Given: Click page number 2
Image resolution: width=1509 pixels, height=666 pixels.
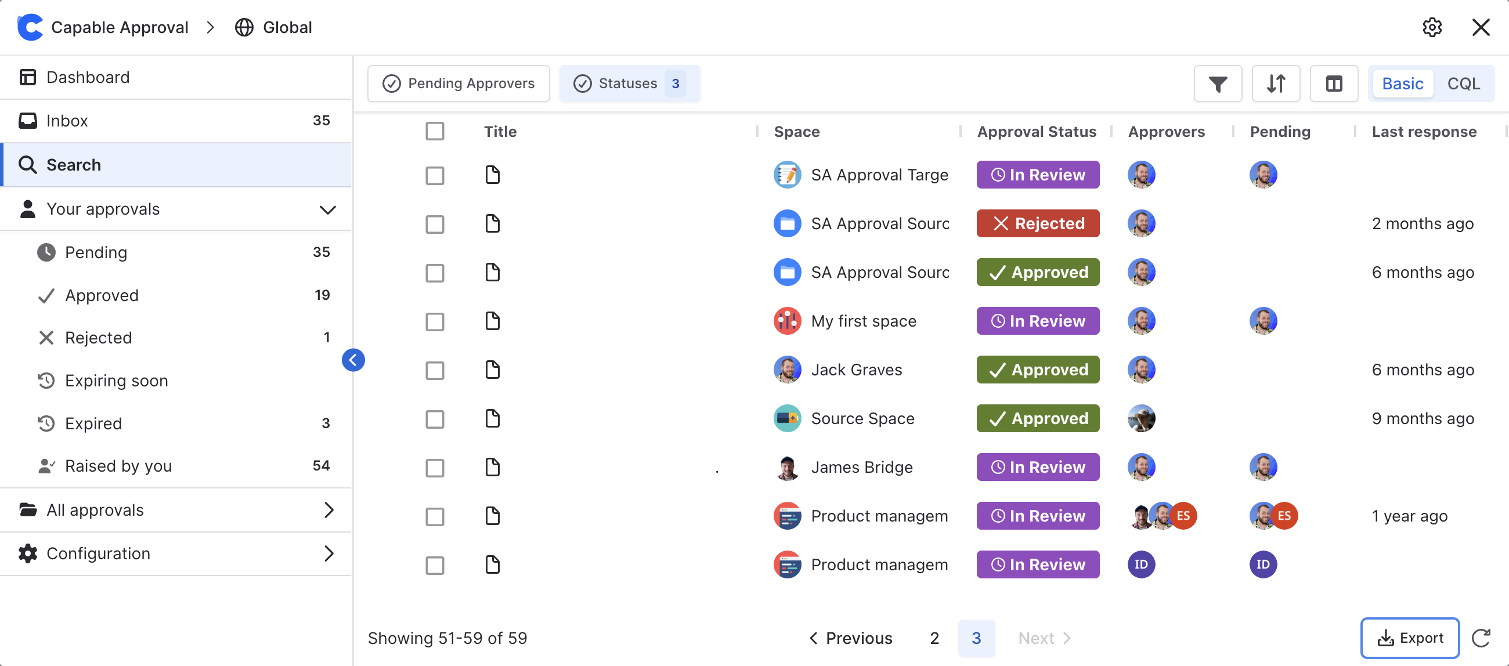Looking at the screenshot, I should [x=934, y=638].
